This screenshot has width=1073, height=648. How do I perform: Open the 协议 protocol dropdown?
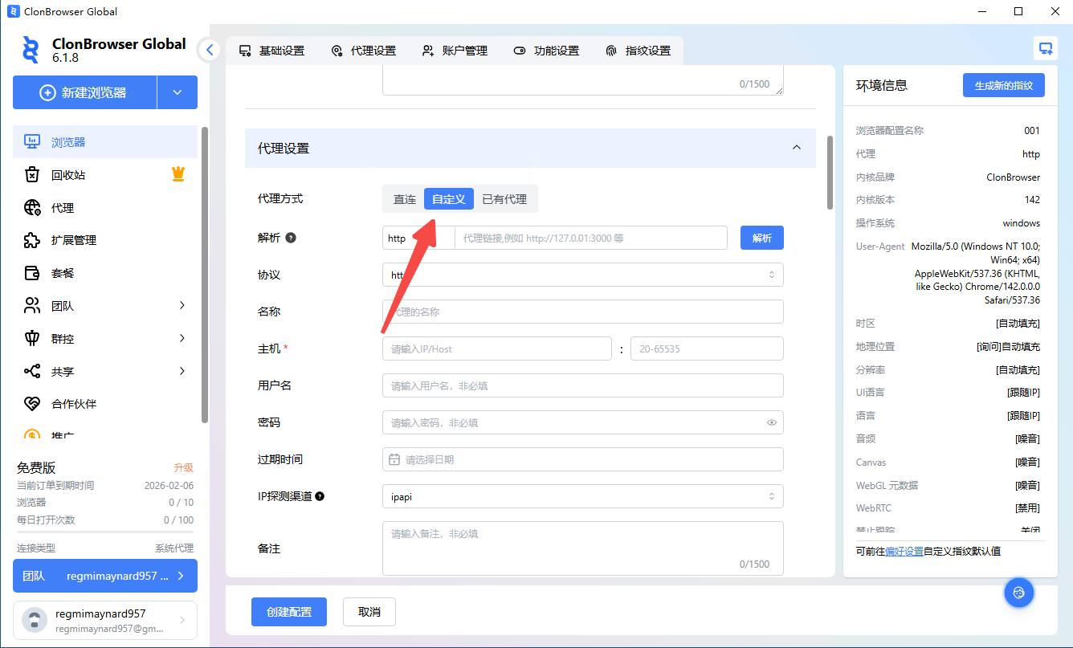coord(582,275)
